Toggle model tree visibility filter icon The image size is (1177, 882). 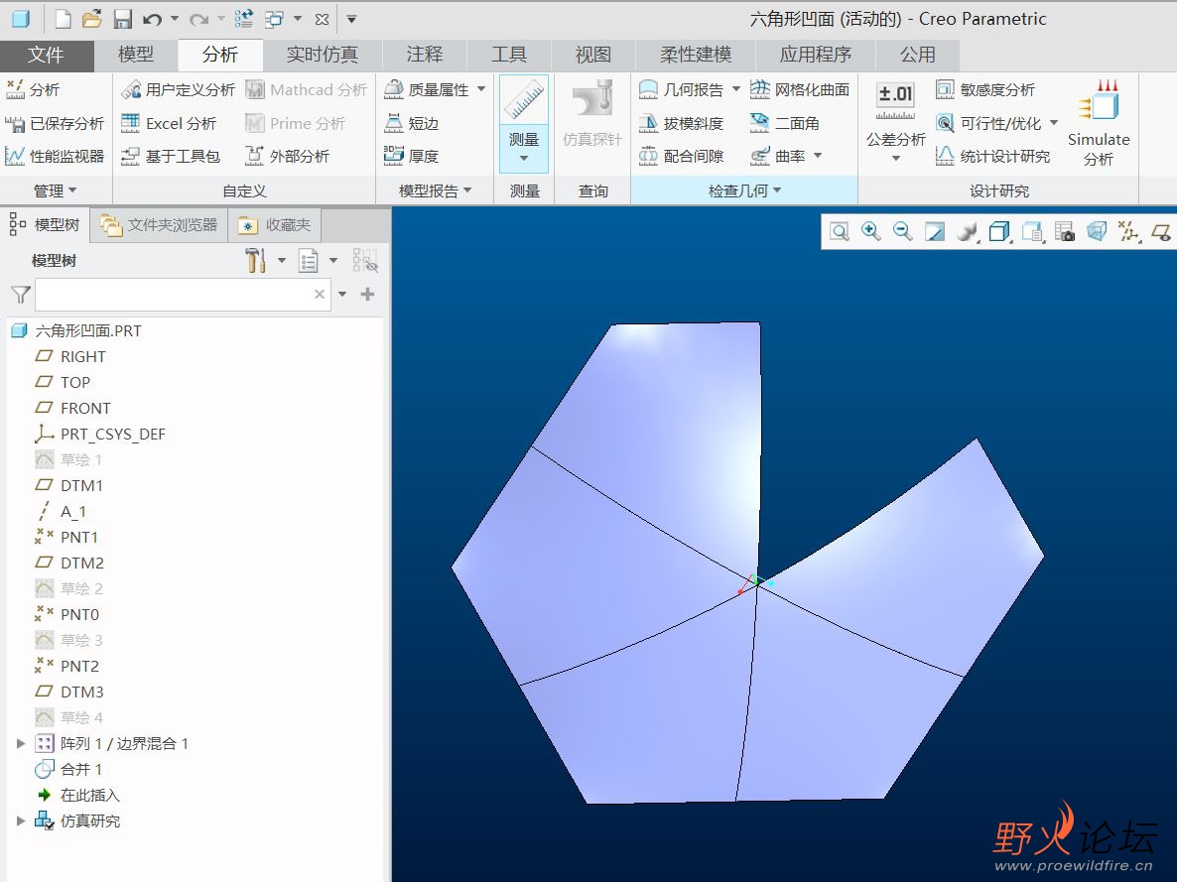click(365, 261)
